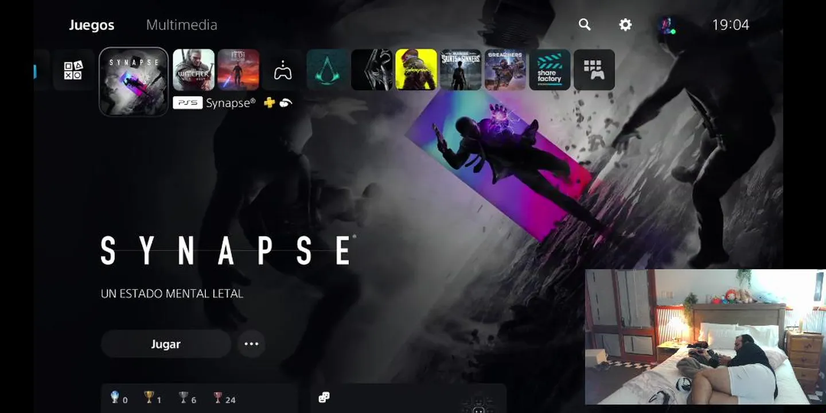826x413 pixels.
Task: Click the UN ESTADO MENTAL LETAL tagline
Action: (172, 294)
